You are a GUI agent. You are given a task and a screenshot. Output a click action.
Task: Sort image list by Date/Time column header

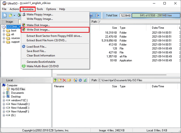coord(164,28)
